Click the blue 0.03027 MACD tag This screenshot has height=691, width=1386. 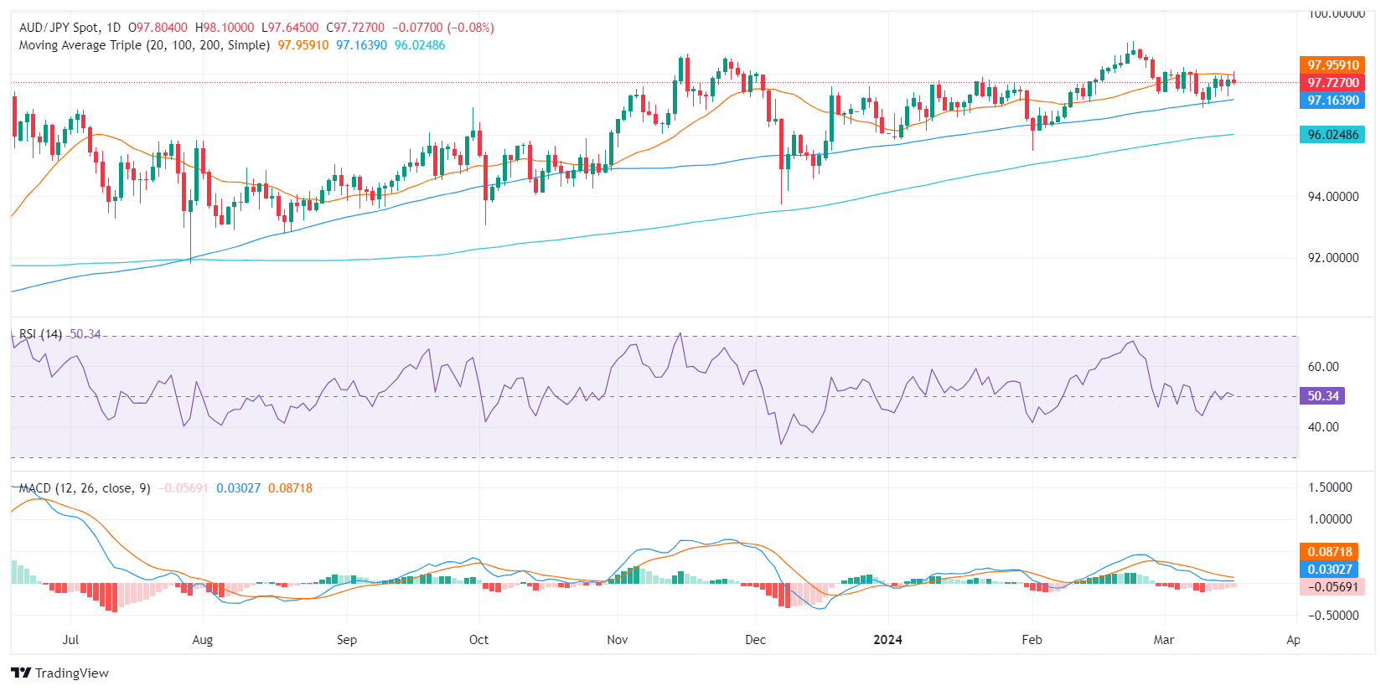pyautogui.click(x=1328, y=570)
